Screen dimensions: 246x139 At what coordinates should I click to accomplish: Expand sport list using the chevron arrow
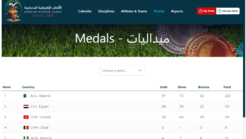pyautogui.click(x=139, y=71)
